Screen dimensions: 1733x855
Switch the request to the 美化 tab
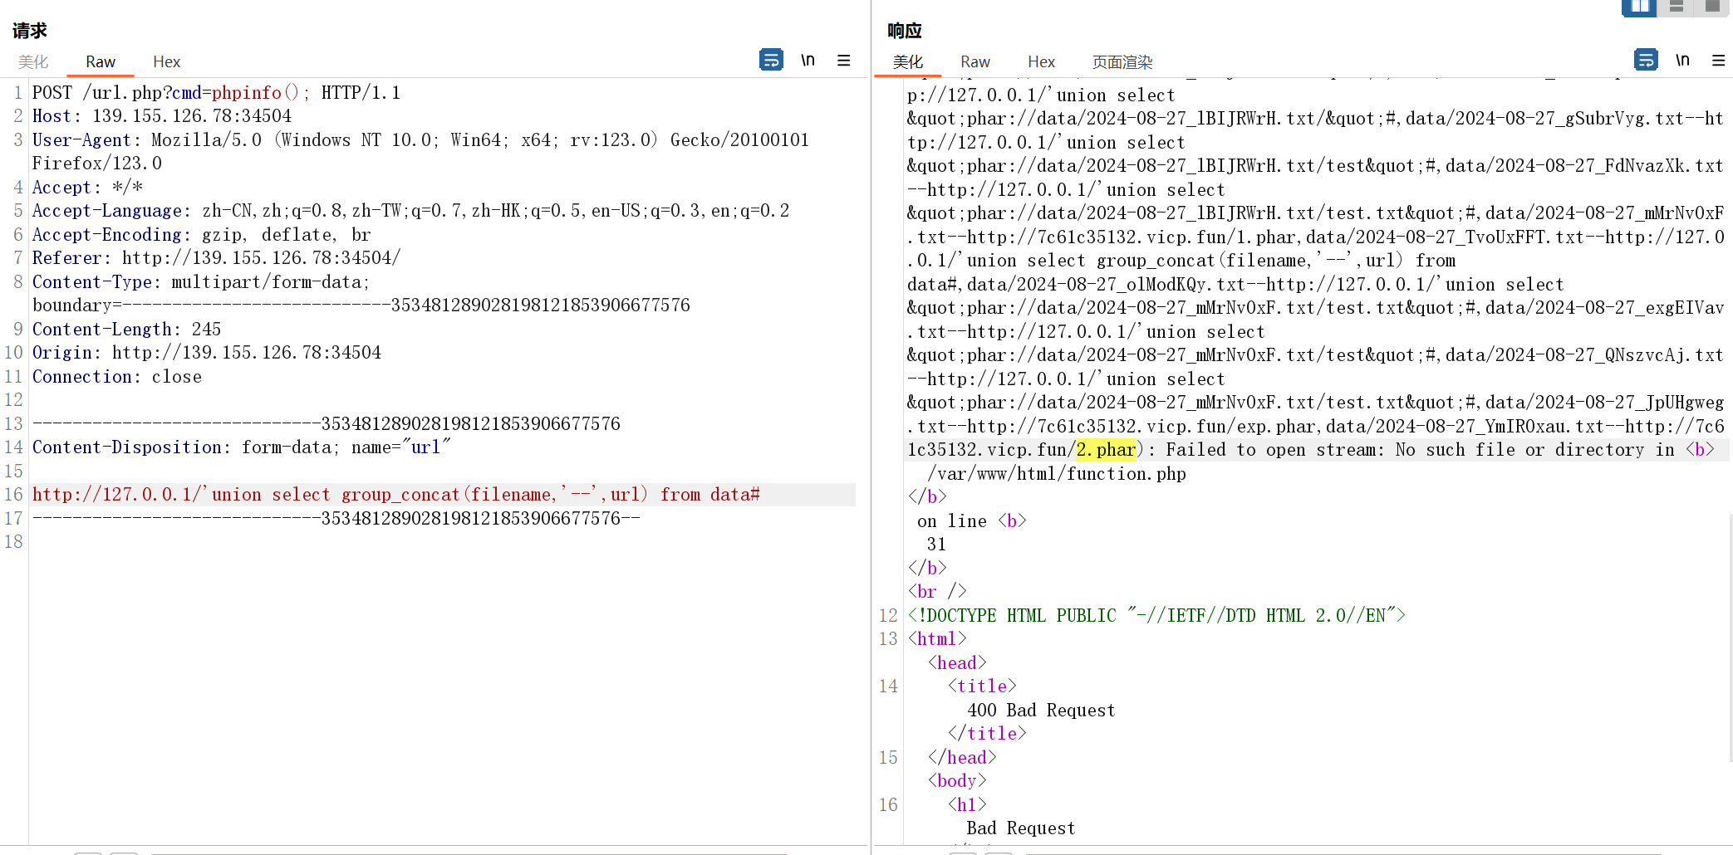point(33,62)
